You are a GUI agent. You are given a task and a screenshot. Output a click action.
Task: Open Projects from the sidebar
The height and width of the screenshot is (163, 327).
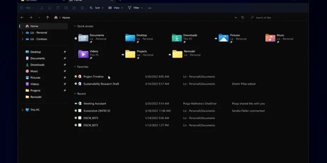click(35, 91)
